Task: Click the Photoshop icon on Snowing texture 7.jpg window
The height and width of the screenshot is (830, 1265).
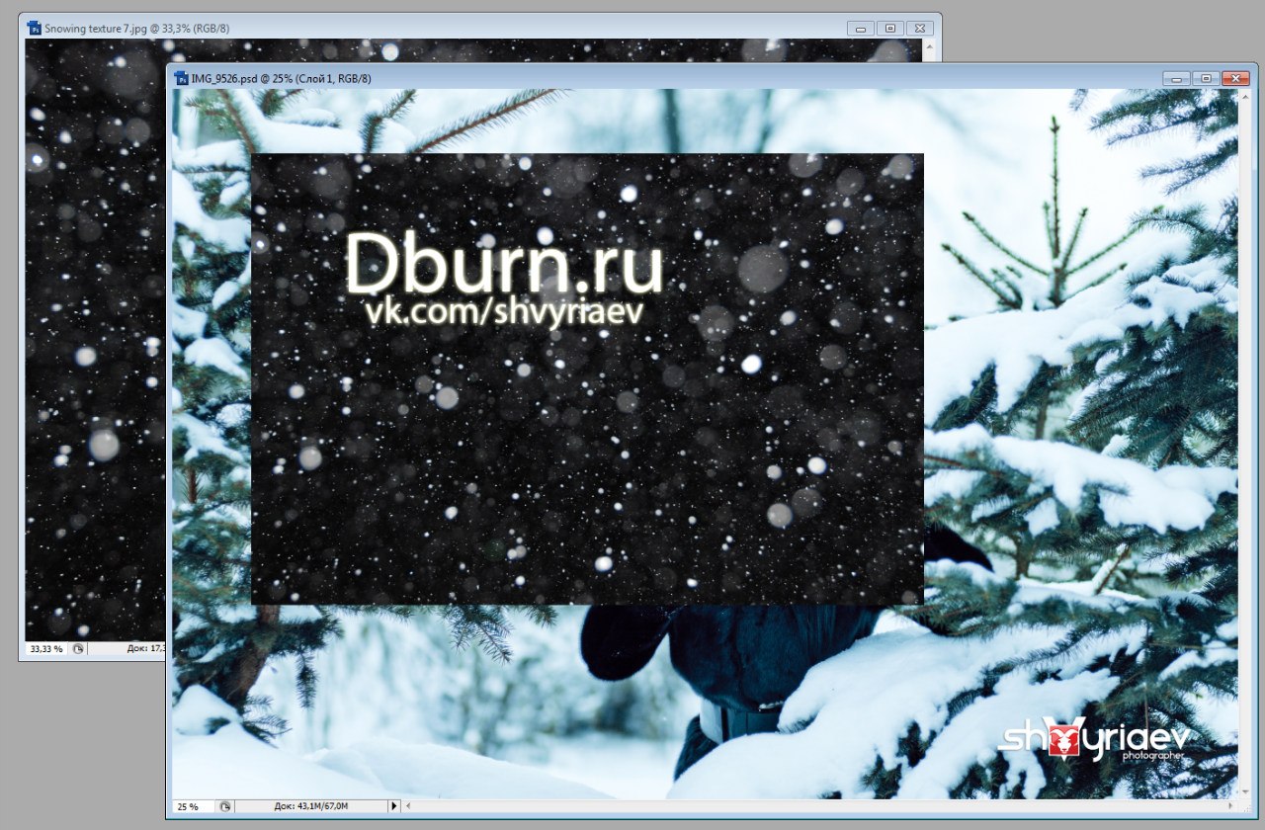Action: (x=35, y=29)
